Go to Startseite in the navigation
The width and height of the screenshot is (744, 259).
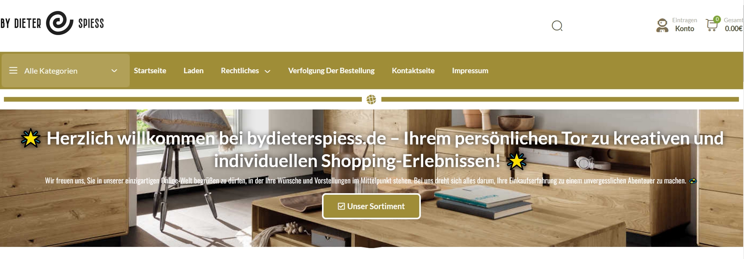tap(150, 70)
